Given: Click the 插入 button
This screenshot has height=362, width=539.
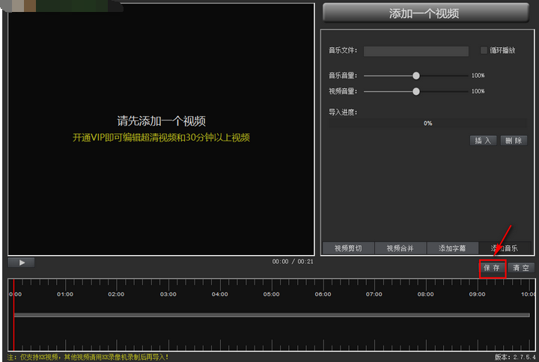Looking at the screenshot, I should (x=483, y=141).
